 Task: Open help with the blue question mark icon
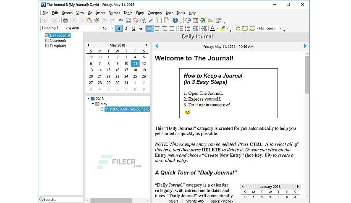click(x=175, y=21)
